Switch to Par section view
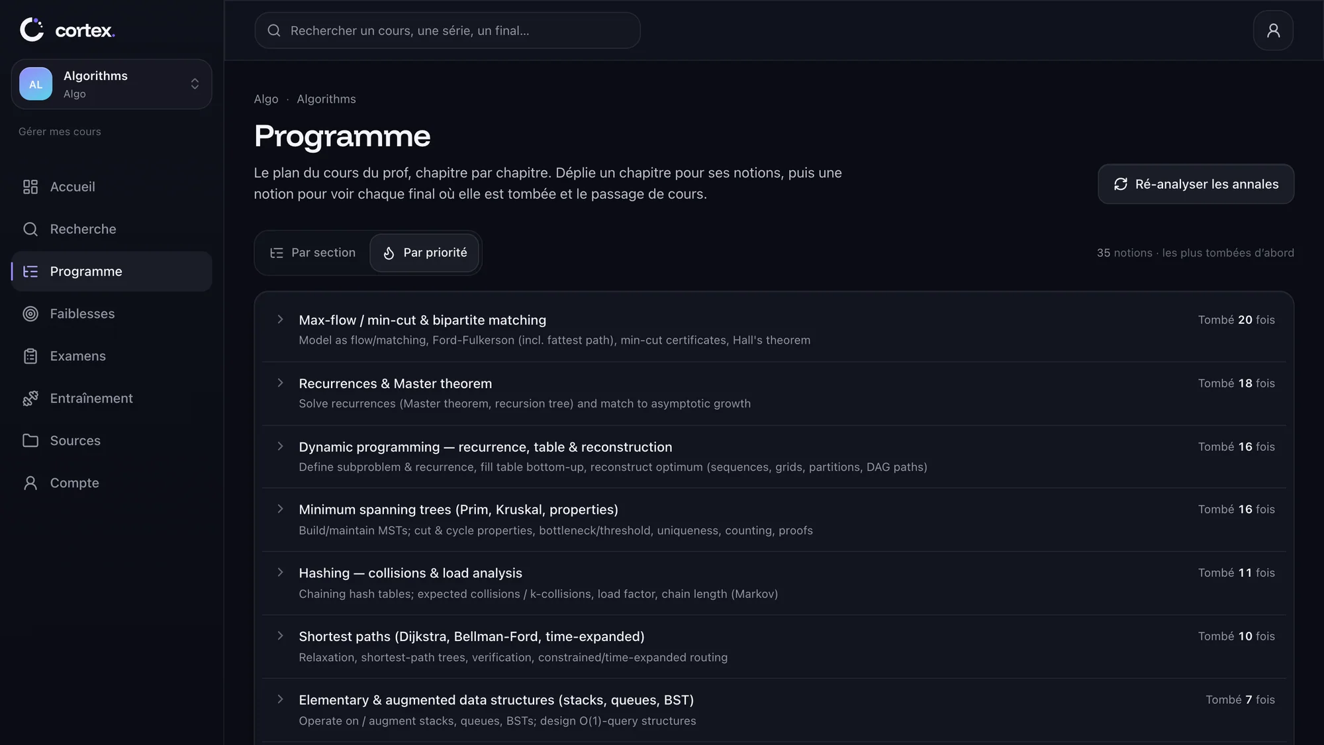 (x=313, y=253)
